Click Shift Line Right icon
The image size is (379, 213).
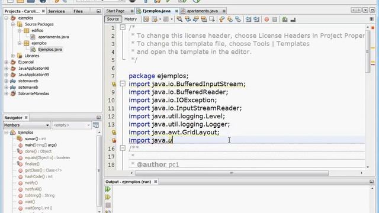point(256,20)
